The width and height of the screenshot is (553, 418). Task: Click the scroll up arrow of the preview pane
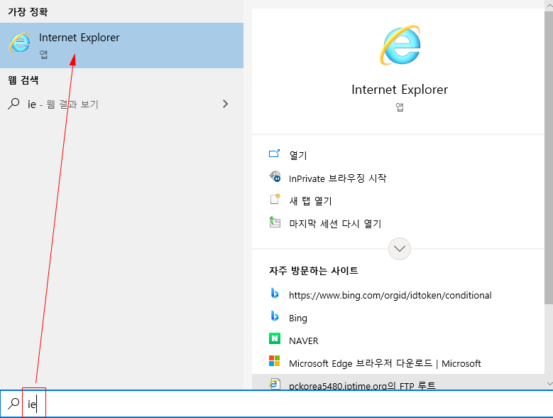click(549, 5)
